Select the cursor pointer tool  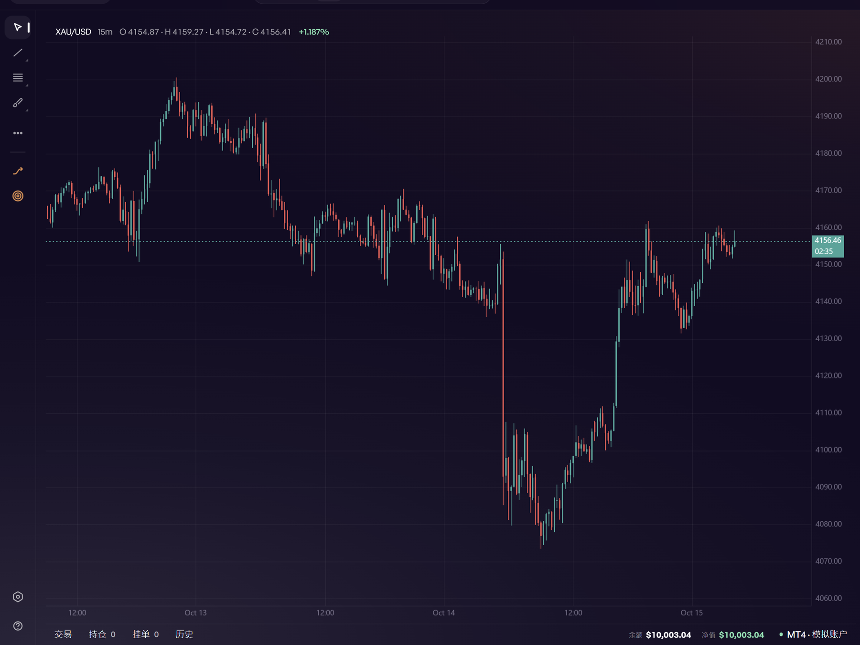coord(18,27)
